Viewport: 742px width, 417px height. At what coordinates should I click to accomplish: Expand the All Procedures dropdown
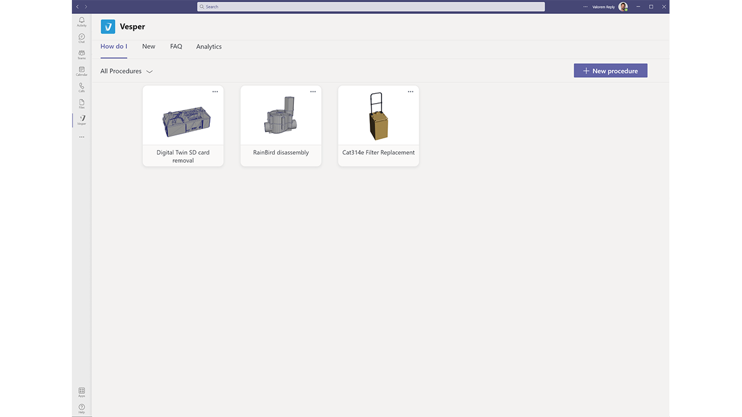tap(126, 71)
